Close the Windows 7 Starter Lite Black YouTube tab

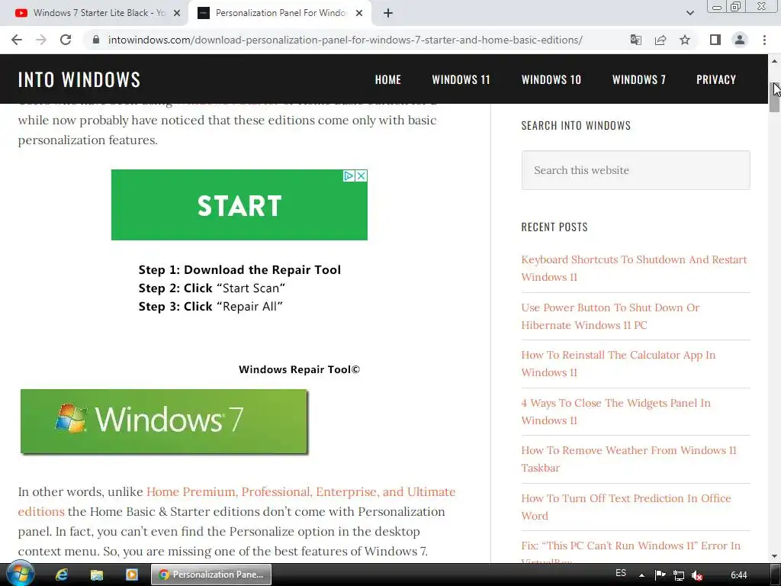point(177,13)
